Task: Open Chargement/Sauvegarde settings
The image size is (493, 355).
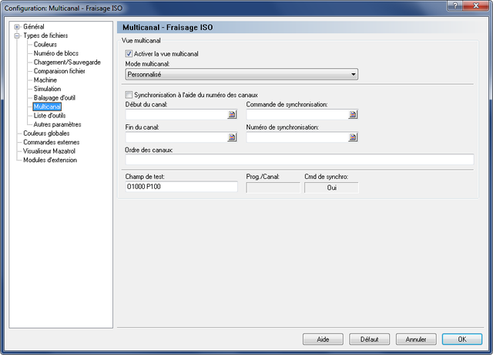Action: click(67, 62)
